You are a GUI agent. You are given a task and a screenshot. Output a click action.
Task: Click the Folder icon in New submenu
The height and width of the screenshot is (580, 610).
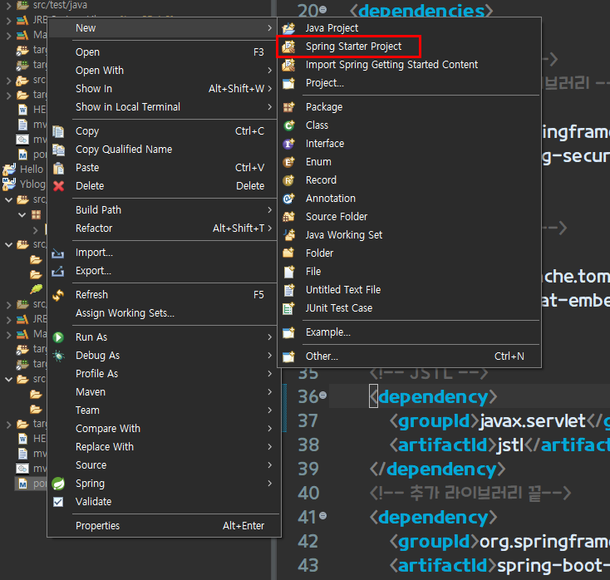point(288,253)
